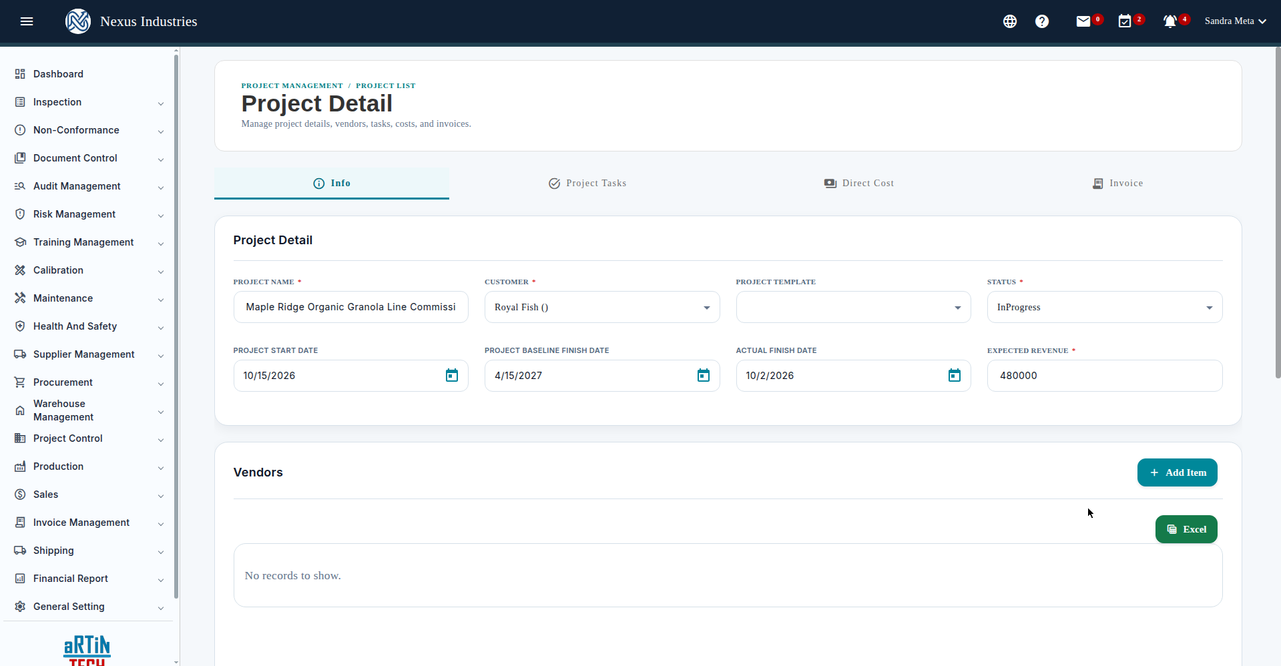Screen dimensions: 1281x666
Task: Open the help question mark icon
Action: coord(1042,21)
